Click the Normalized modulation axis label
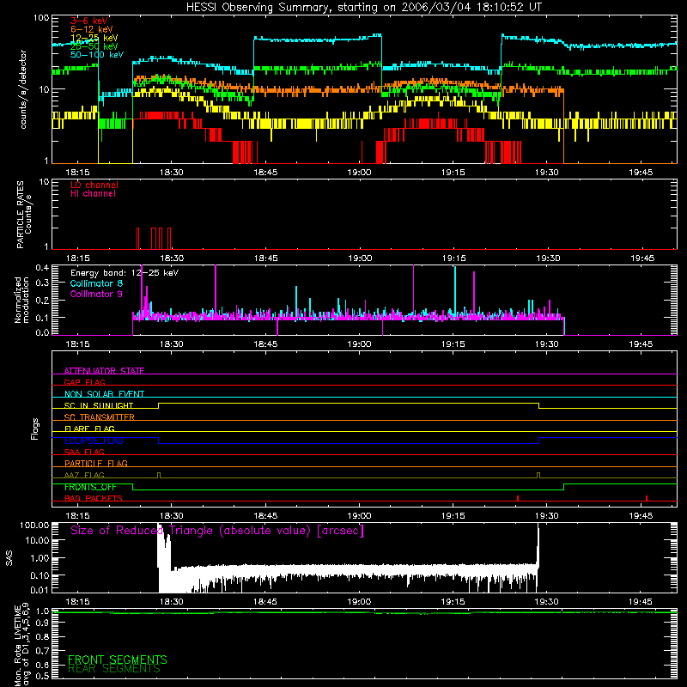Image resolution: width=687 pixels, height=687 pixels. tap(21, 300)
